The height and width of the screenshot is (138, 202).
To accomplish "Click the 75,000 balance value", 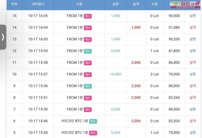I will tap(174, 133).
